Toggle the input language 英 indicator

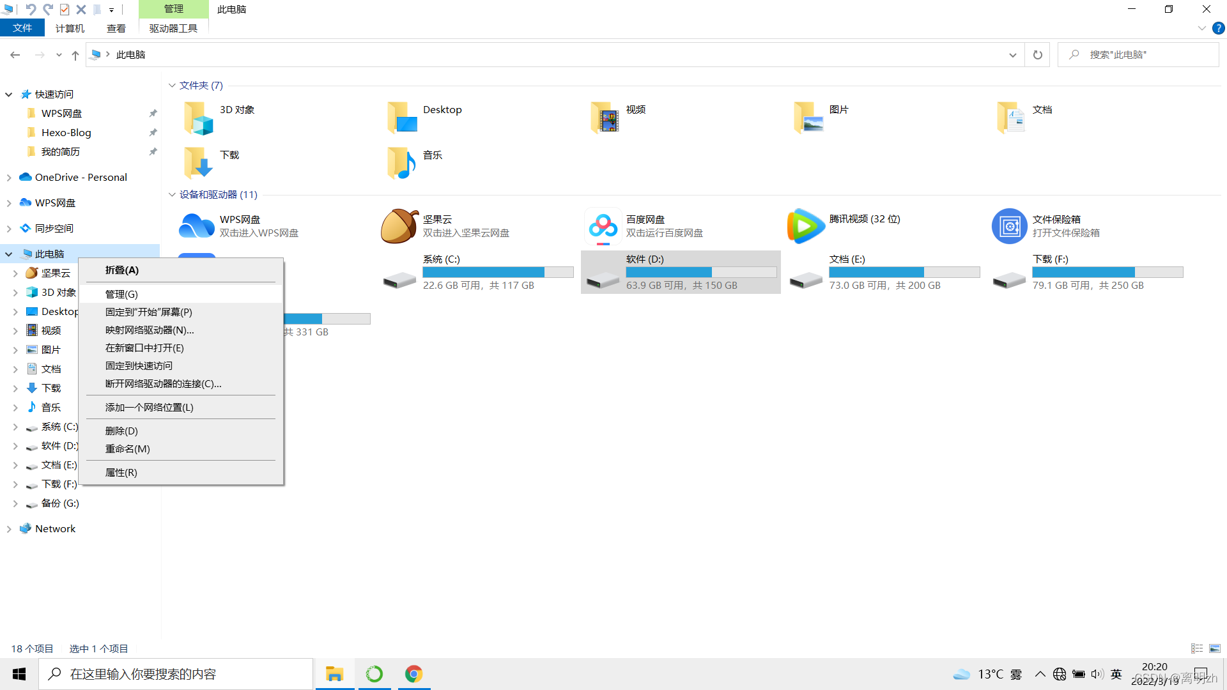(1116, 674)
